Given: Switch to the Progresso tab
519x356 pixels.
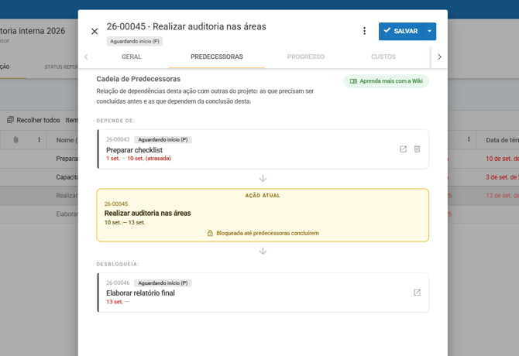Looking at the screenshot, I should [x=306, y=56].
